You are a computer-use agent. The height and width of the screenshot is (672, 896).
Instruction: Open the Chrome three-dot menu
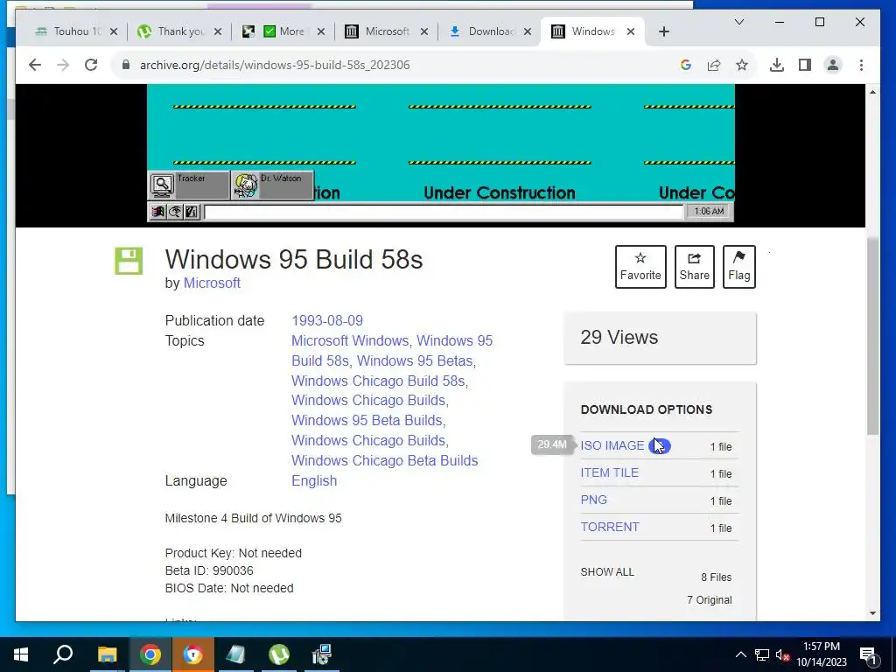pyautogui.click(x=861, y=65)
